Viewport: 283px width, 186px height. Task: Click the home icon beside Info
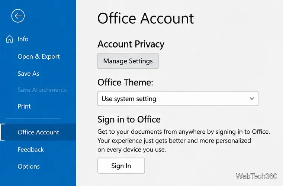[x=9, y=39]
